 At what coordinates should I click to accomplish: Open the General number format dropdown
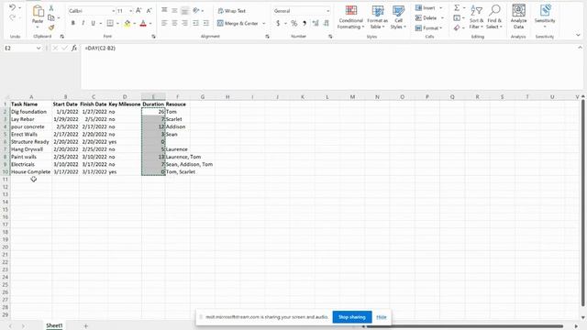pyautogui.click(x=328, y=11)
